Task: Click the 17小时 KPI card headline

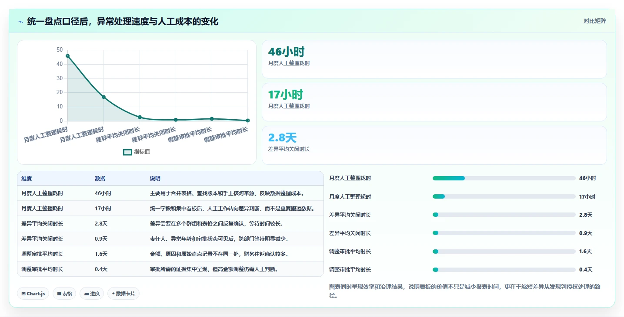Action: pos(286,95)
